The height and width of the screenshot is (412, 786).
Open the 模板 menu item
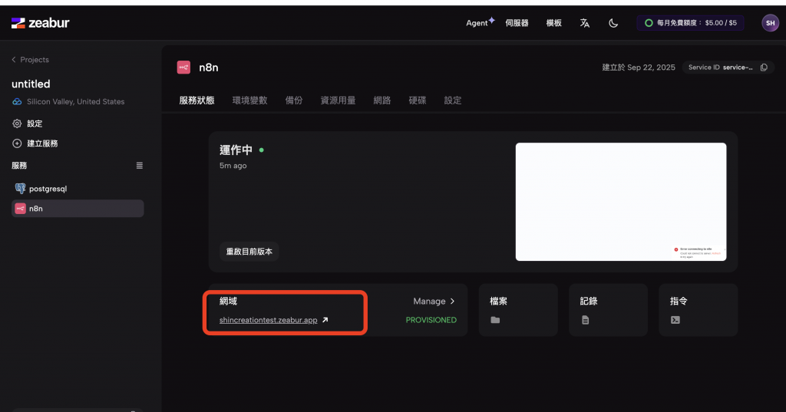click(x=554, y=23)
